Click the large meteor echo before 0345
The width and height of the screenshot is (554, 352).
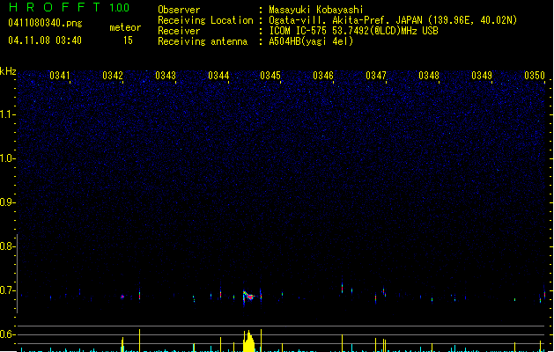coord(248,297)
